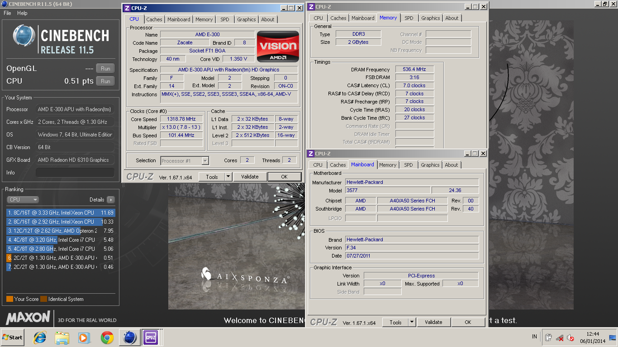Open About tab in the CPU window of CPU-Z
The height and width of the screenshot is (347, 618).
click(268, 19)
